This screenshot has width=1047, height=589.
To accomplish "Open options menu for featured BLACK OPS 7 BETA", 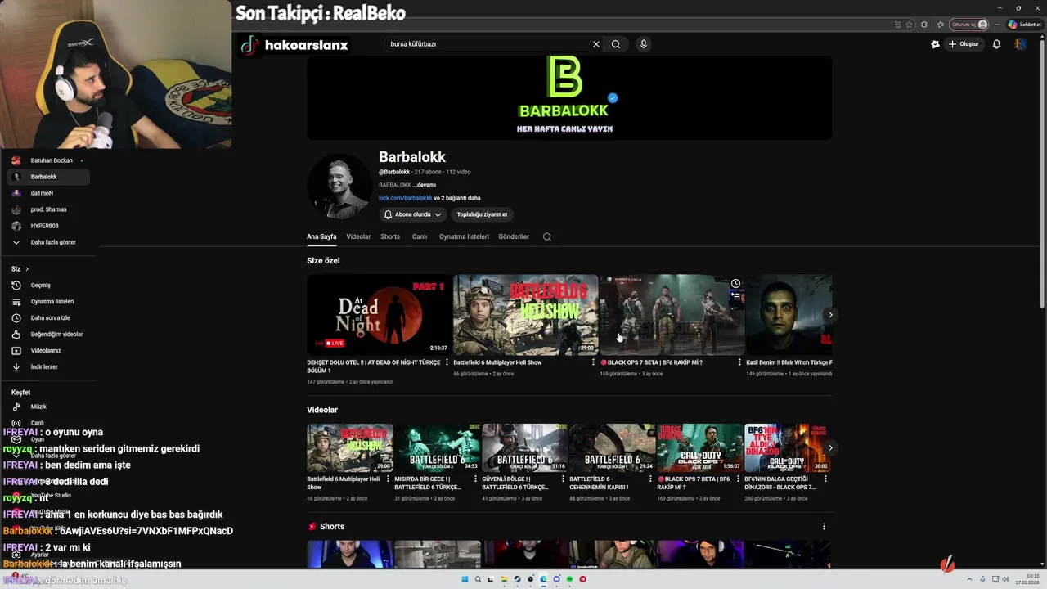I will (x=740, y=362).
